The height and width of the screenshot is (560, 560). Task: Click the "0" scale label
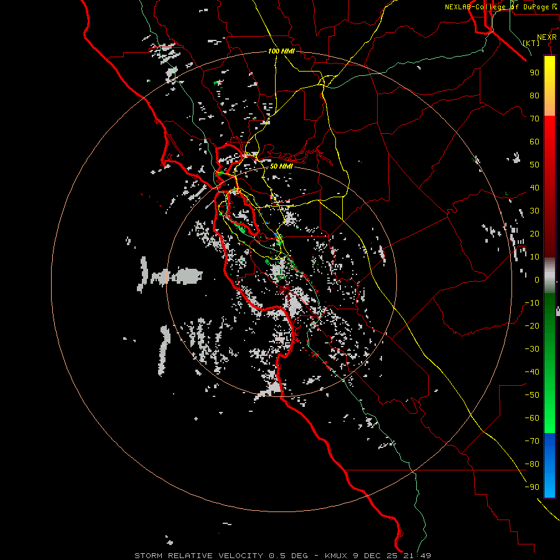pyautogui.click(x=537, y=279)
